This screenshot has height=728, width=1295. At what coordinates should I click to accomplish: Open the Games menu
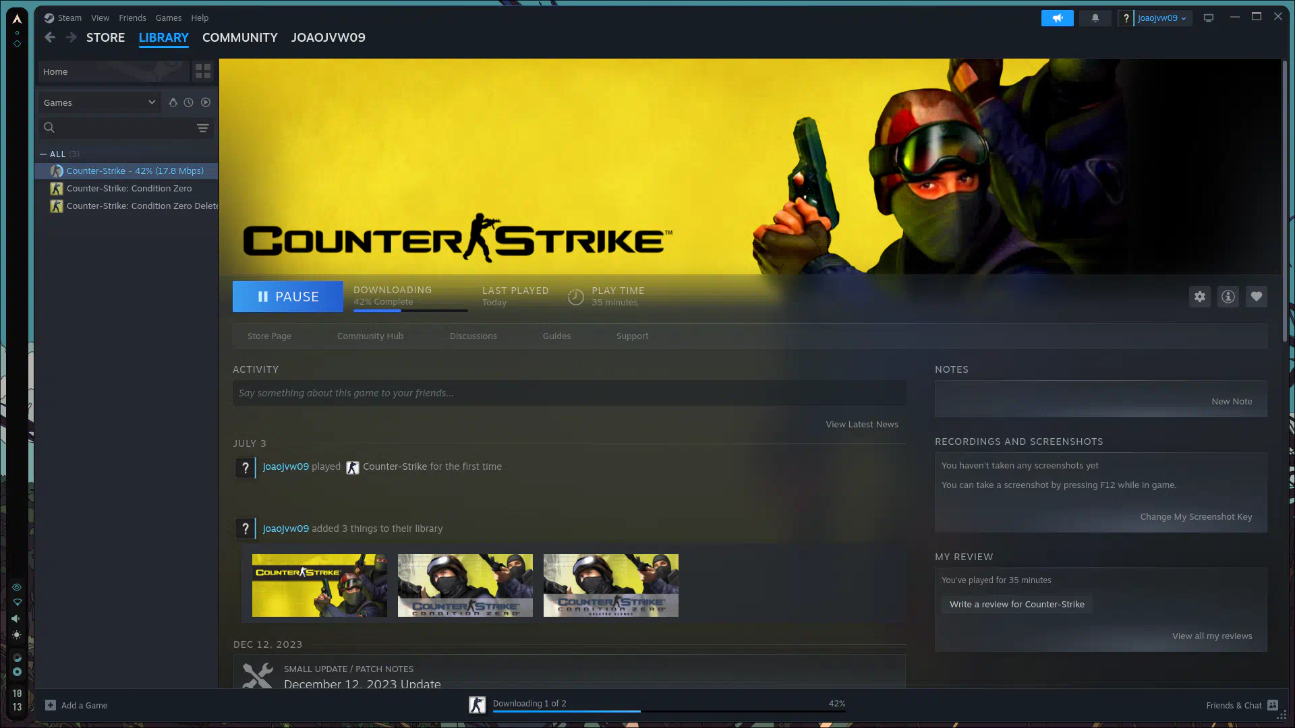pos(169,18)
